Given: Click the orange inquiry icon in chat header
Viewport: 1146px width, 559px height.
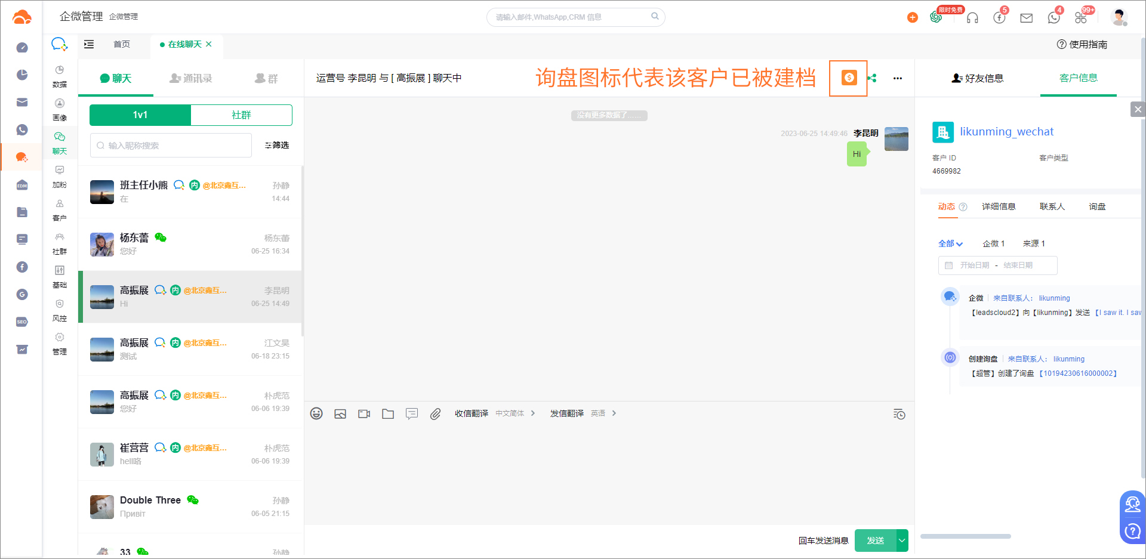Looking at the screenshot, I should 849,78.
